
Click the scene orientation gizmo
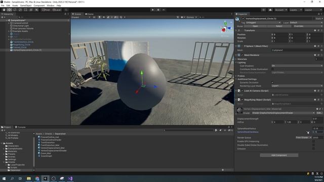pyautogui.click(x=225, y=28)
